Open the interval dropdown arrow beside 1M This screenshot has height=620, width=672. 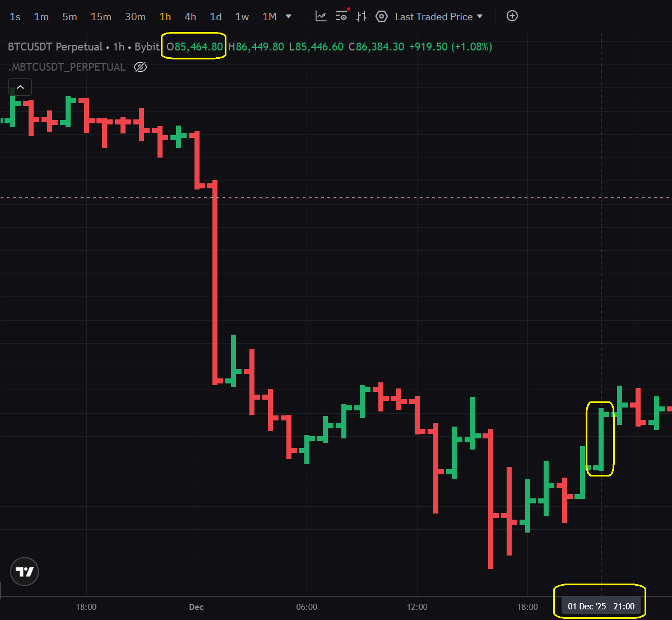[x=289, y=16]
